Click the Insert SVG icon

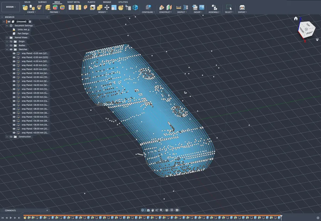pyautogui.click(x=195, y=7)
